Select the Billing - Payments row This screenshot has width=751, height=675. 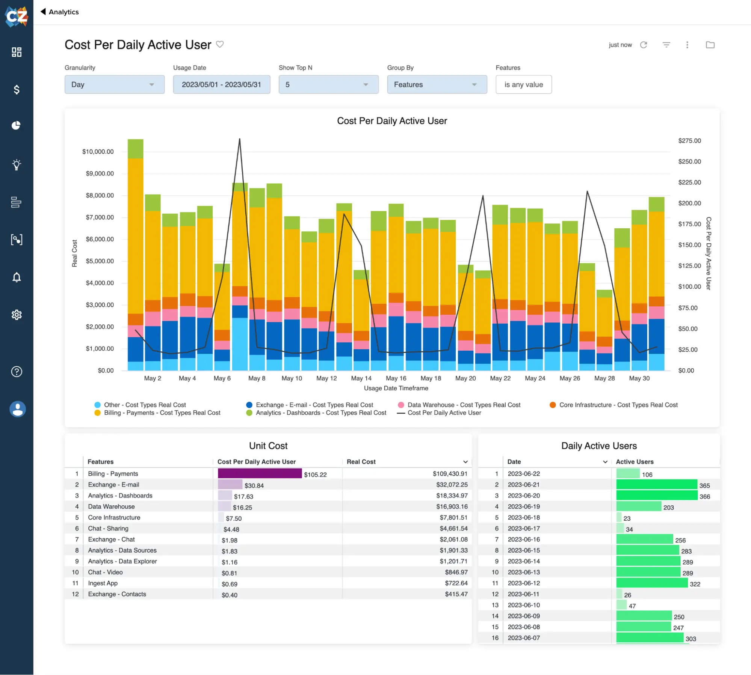pos(268,473)
